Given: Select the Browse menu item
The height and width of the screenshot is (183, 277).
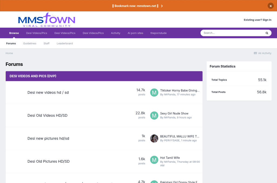Looking at the screenshot, I should point(14,33).
